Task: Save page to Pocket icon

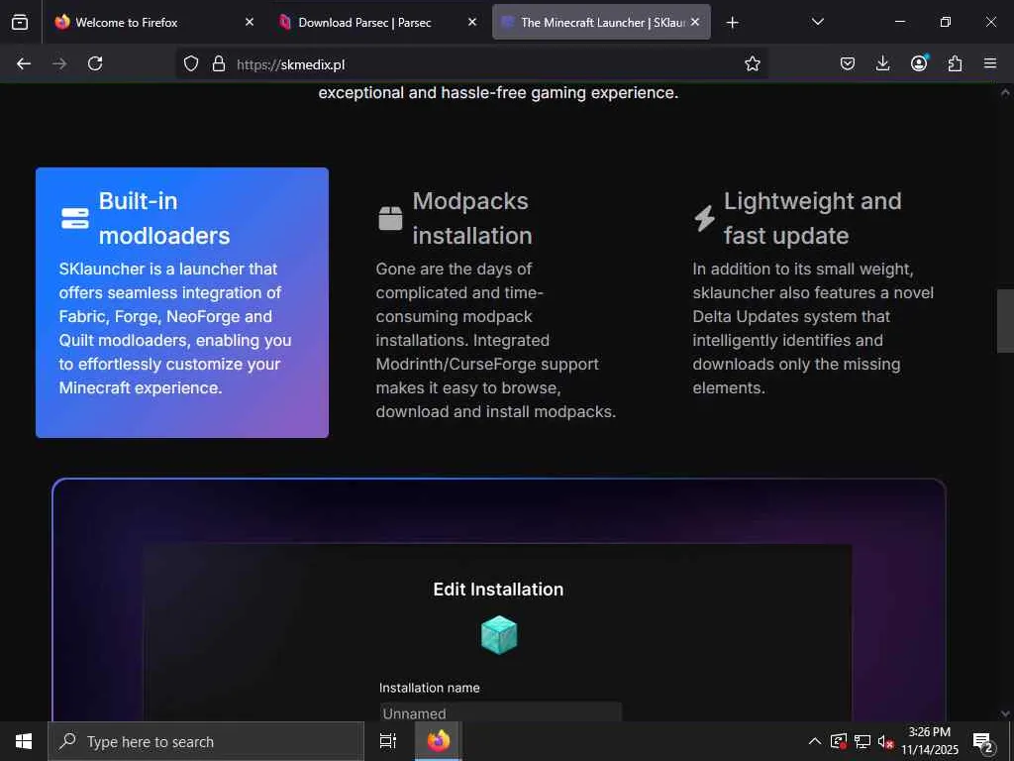Action: pyautogui.click(x=848, y=63)
